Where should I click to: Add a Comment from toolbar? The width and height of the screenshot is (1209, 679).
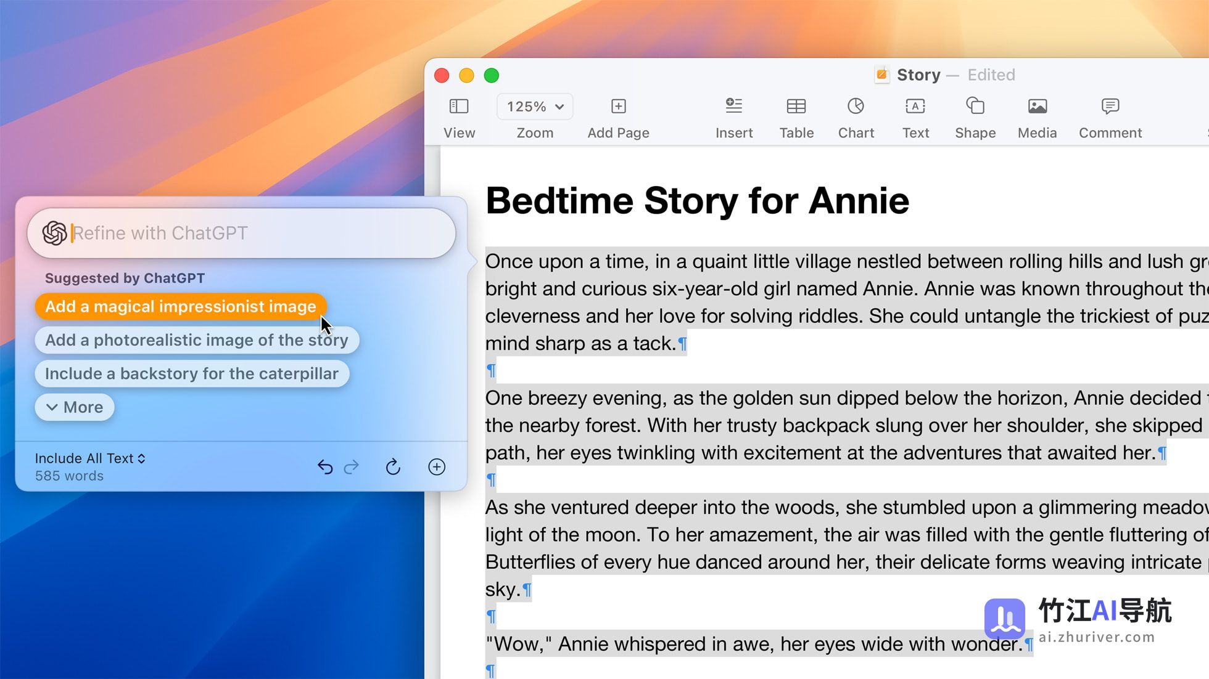[x=1110, y=106]
